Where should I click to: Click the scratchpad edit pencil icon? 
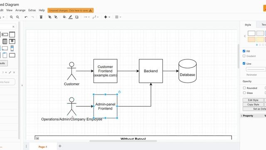[x=10, y=72]
